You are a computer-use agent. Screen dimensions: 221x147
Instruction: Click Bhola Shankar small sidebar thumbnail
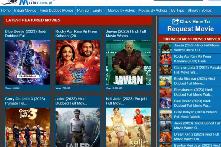(166, 81)
